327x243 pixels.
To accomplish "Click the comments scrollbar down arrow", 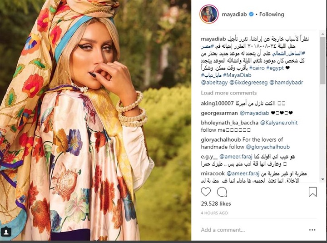I will tap(323, 179).
